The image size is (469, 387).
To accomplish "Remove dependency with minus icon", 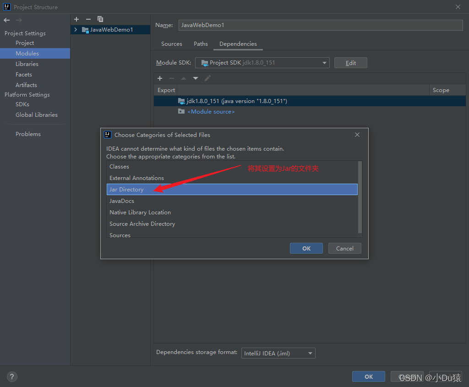I will 172,78.
